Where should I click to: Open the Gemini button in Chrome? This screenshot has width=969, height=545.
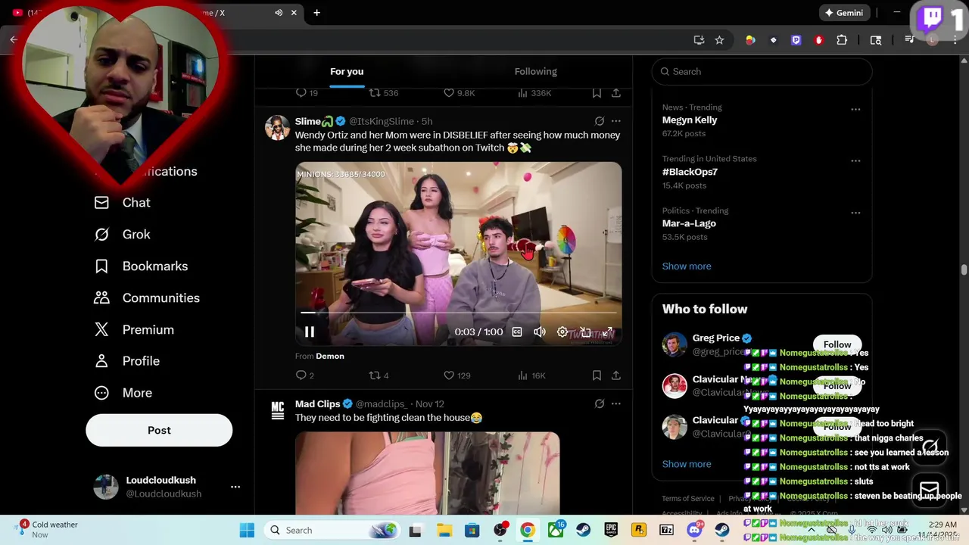pyautogui.click(x=844, y=13)
